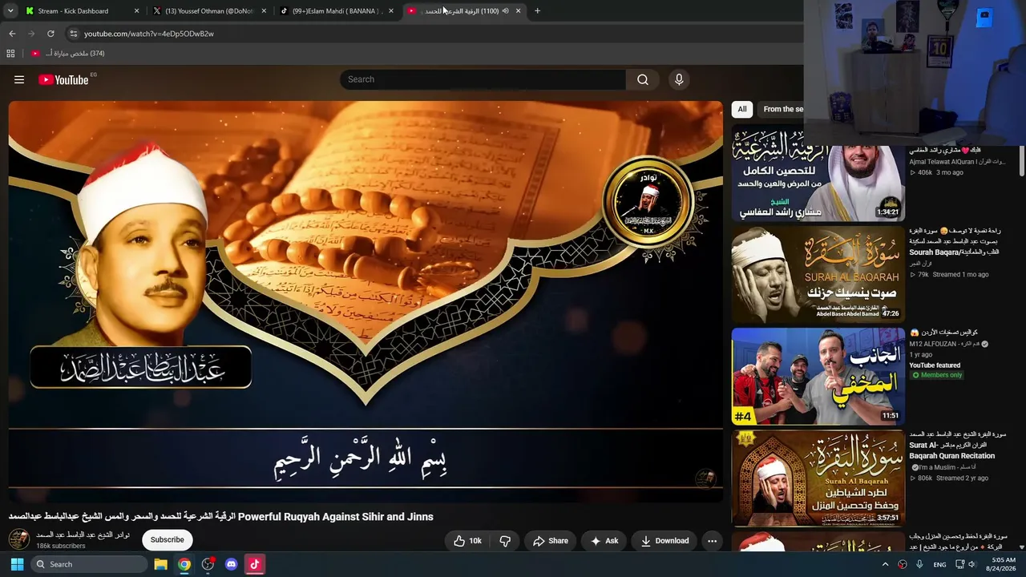Open the (374) bookmark in bookmarks bar
The height and width of the screenshot is (577, 1026).
[x=68, y=54]
